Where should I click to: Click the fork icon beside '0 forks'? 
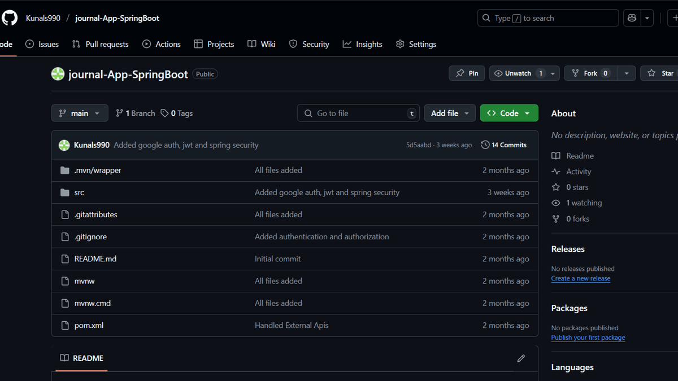(x=556, y=219)
